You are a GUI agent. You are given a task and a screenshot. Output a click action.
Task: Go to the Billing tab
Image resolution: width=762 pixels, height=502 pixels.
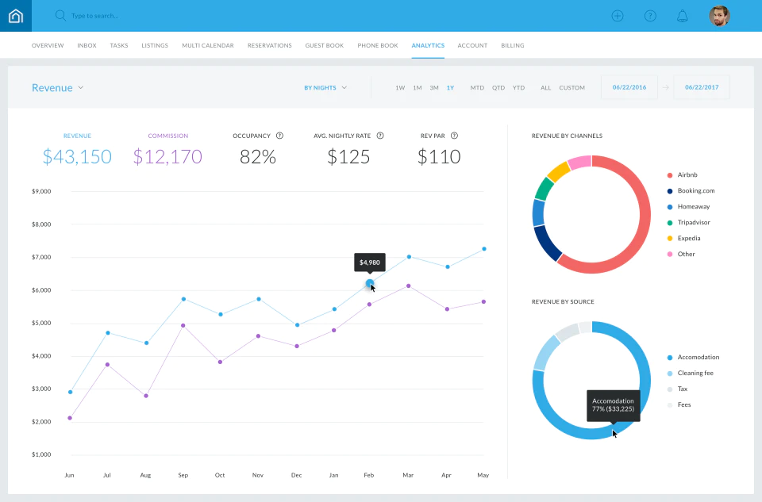click(x=512, y=45)
